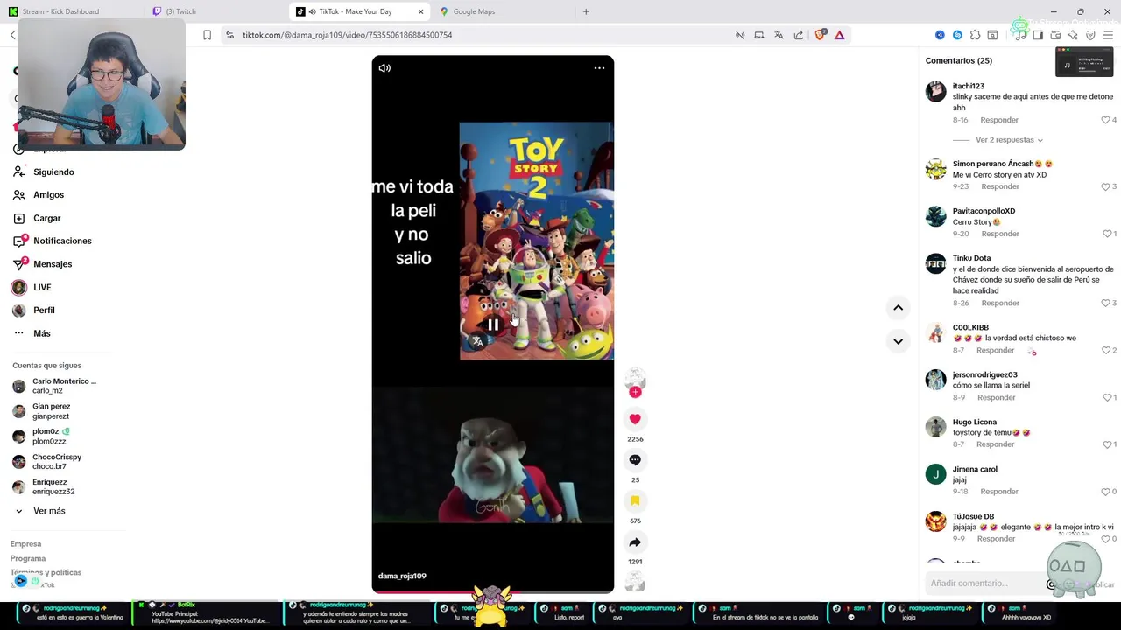Mute tab via speaker icon on TikTok tab
This screenshot has width=1121, height=630.
click(x=312, y=11)
